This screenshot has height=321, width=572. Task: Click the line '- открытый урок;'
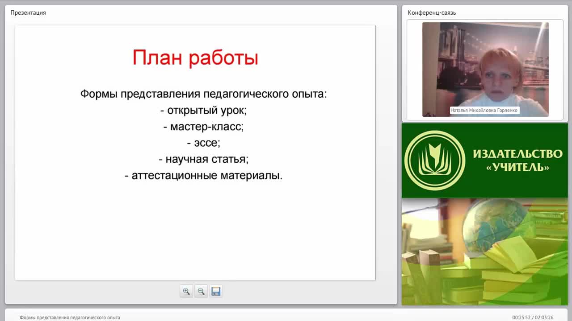[x=203, y=110]
